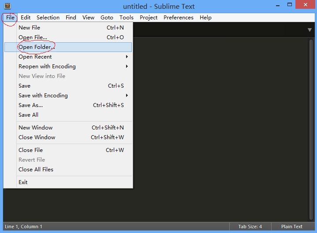Click Line 1, Column 1 status text
The height and width of the screenshot is (233, 317).
tap(23, 226)
